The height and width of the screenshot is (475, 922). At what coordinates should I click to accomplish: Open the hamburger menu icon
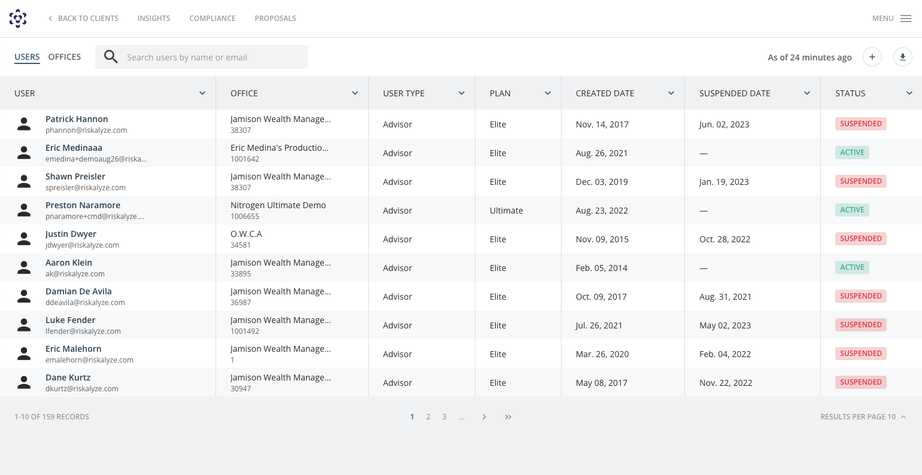906,19
